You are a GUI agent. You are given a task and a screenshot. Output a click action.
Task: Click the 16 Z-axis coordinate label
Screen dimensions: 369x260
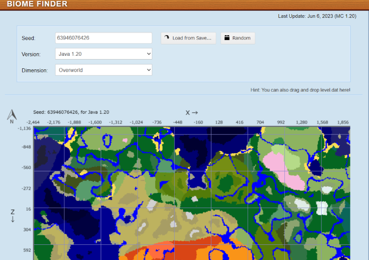28,209
